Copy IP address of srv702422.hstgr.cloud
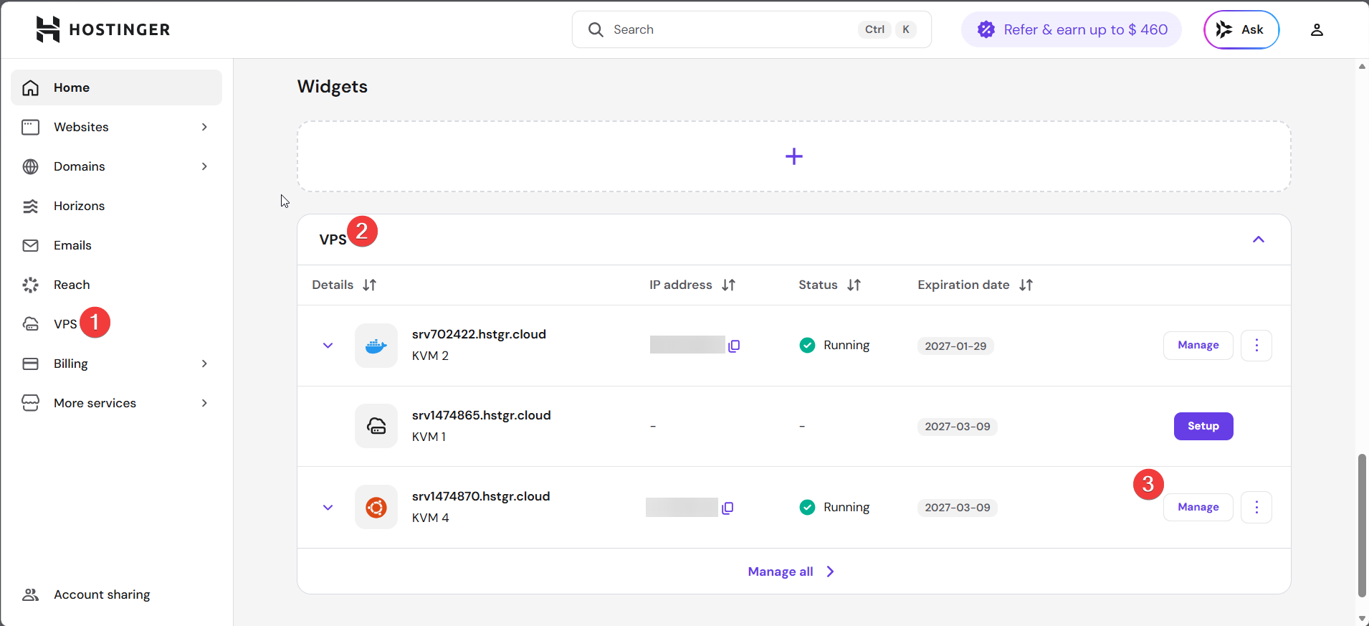The image size is (1369, 626). [734, 346]
